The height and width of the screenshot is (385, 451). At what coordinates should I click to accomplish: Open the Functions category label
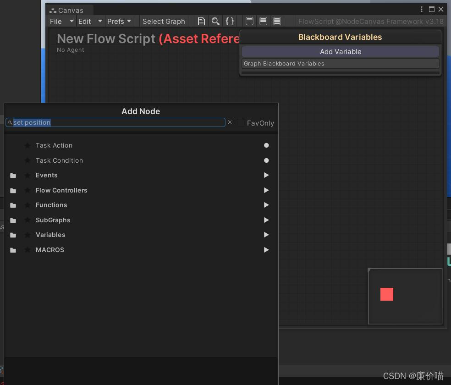(x=51, y=205)
